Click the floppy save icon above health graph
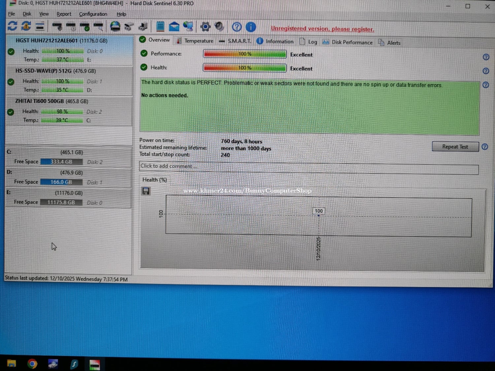Viewport: 495px width, 371px height. coord(146,191)
